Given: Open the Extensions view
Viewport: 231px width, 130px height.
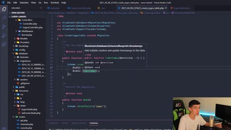Looking at the screenshot, I should (x=4, y=44).
